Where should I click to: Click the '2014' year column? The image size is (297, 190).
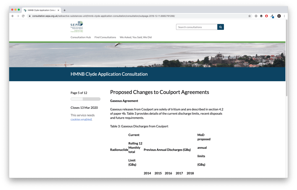click(x=147, y=173)
